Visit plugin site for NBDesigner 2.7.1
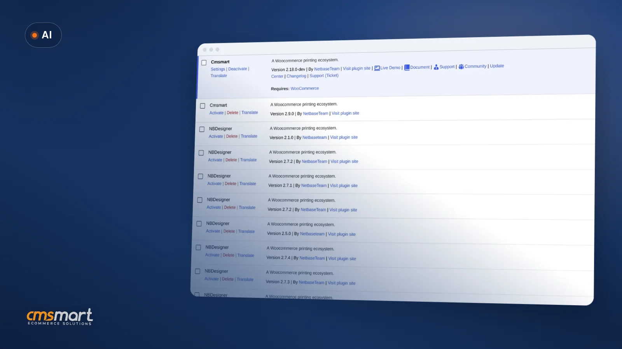622x349 pixels. pos(344,186)
